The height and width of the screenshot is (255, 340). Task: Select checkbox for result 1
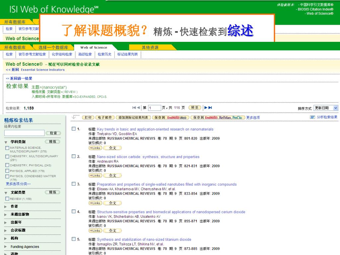pos(74,129)
